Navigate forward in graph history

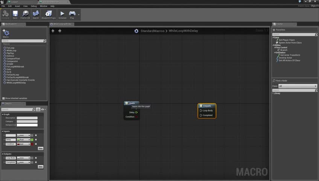tap(60, 31)
